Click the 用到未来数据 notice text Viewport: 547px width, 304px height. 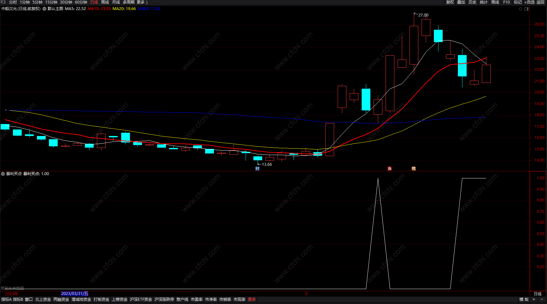tap(12, 288)
